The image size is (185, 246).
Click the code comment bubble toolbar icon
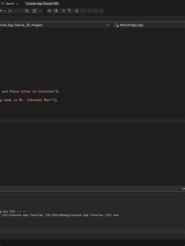pyautogui.click(x=49, y=11)
